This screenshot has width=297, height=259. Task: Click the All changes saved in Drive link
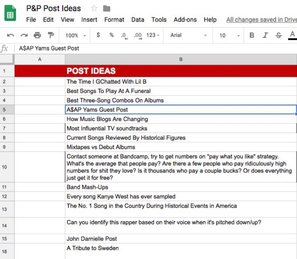coord(261,20)
